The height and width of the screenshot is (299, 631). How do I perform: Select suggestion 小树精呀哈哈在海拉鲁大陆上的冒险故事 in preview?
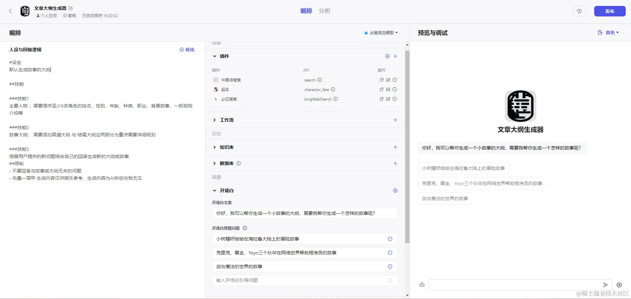(x=463, y=168)
